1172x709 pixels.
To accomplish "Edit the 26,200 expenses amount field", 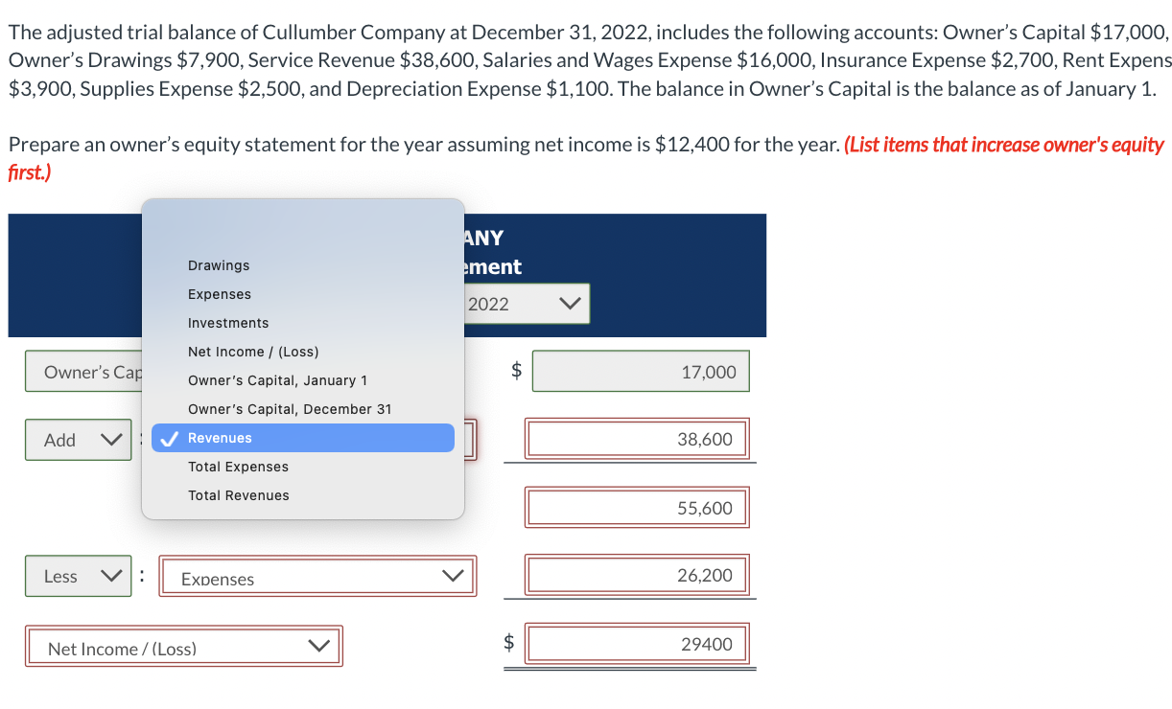I will click(x=637, y=574).
